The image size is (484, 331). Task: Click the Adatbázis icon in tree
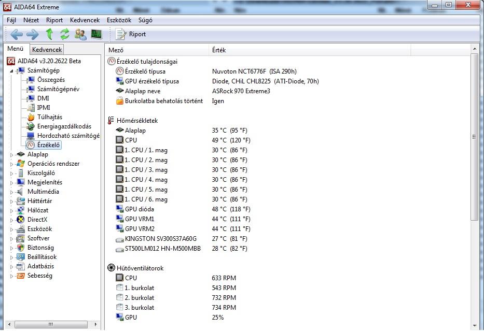click(21, 266)
